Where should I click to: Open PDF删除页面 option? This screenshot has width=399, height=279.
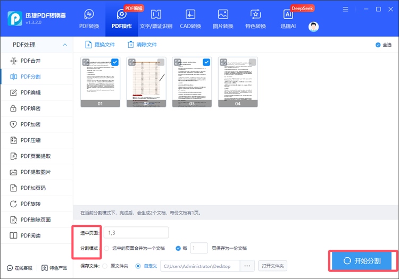(x=37, y=220)
